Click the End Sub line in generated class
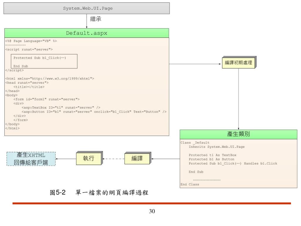The width and height of the screenshot is (301, 226). 196,172
